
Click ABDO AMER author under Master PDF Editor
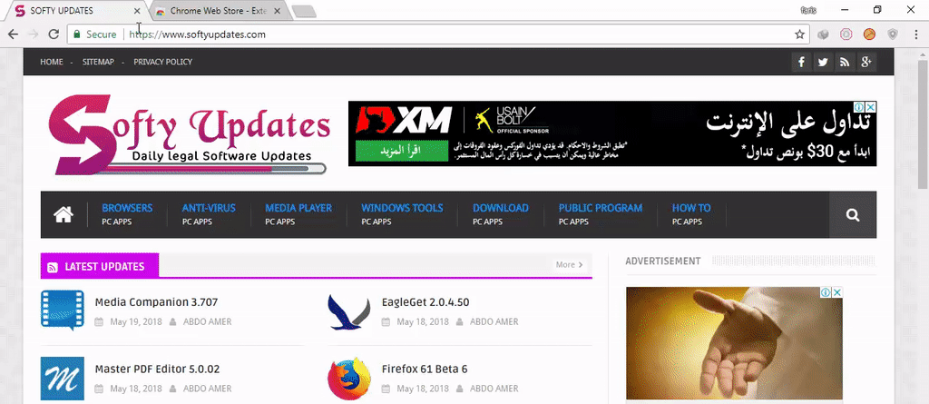point(208,389)
